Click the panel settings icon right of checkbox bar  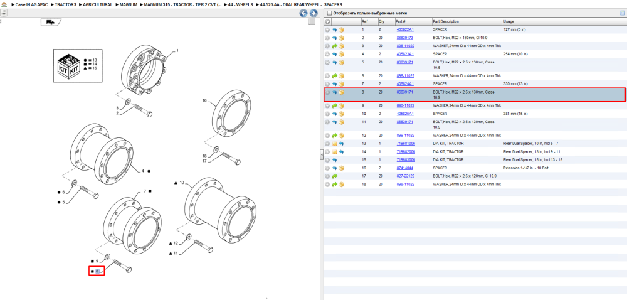tap(622, 13)
